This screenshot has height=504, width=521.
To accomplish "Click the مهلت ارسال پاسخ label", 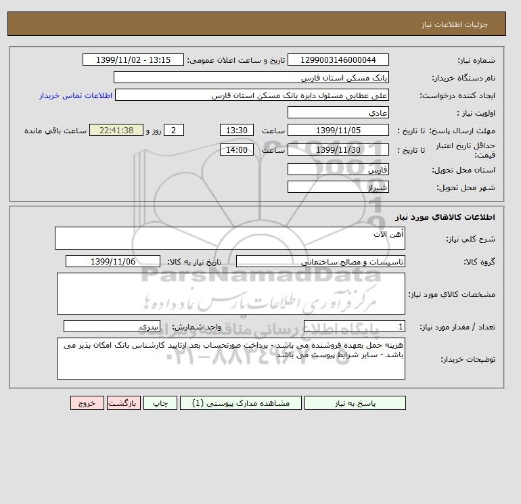I will coord(462,131).
